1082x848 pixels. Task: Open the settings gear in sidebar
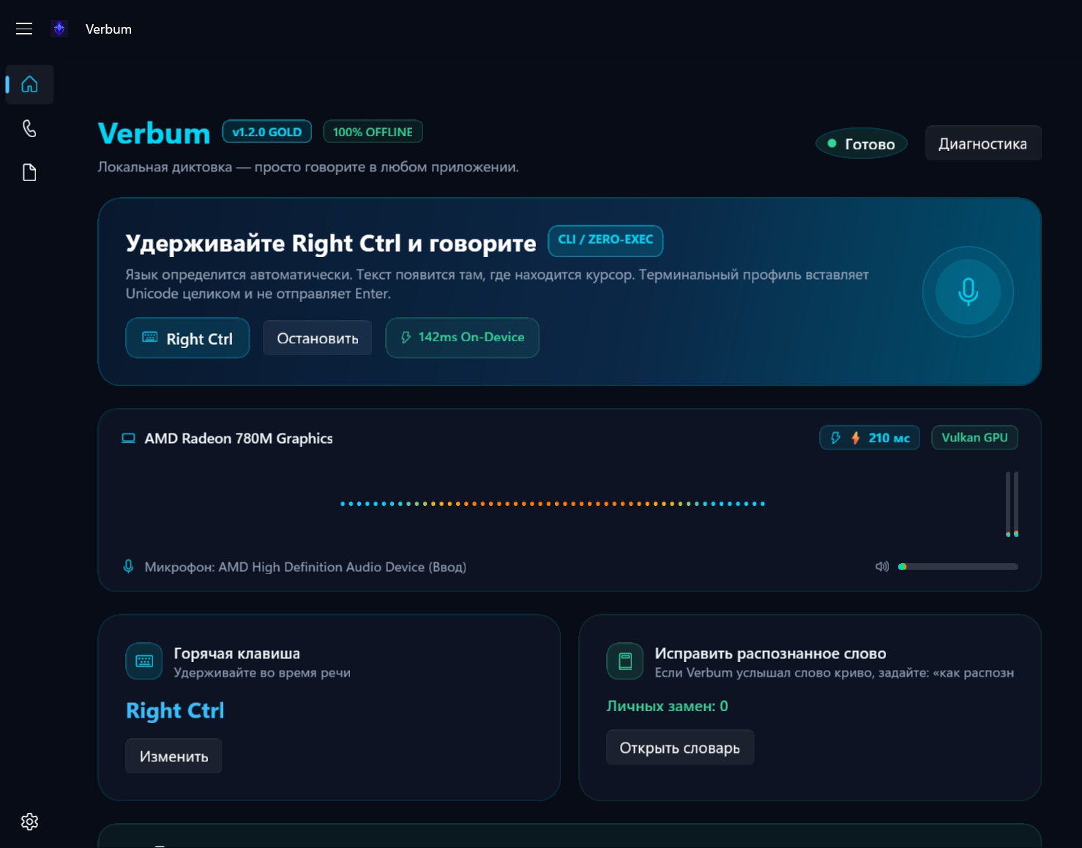tap(29, 822)
